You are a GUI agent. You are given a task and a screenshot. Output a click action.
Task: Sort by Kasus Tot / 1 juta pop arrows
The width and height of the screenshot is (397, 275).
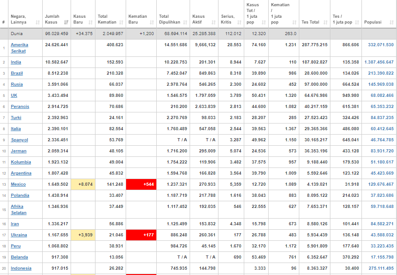pos(264,22)
